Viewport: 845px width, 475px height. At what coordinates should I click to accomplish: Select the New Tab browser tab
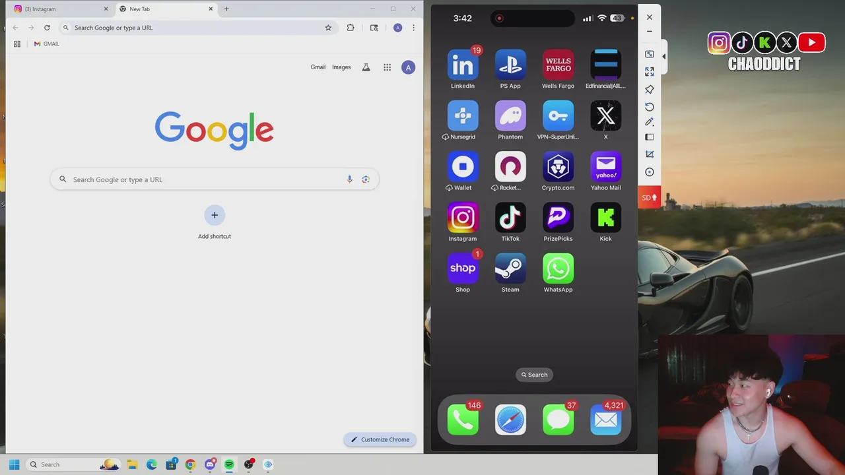[166, 9]
